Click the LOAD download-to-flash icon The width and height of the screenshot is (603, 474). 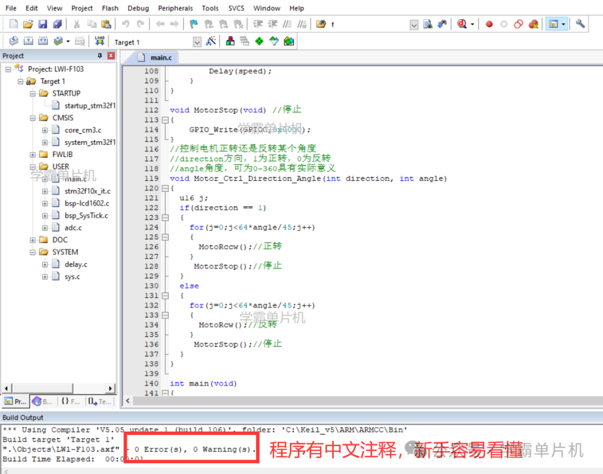(100, 41)
